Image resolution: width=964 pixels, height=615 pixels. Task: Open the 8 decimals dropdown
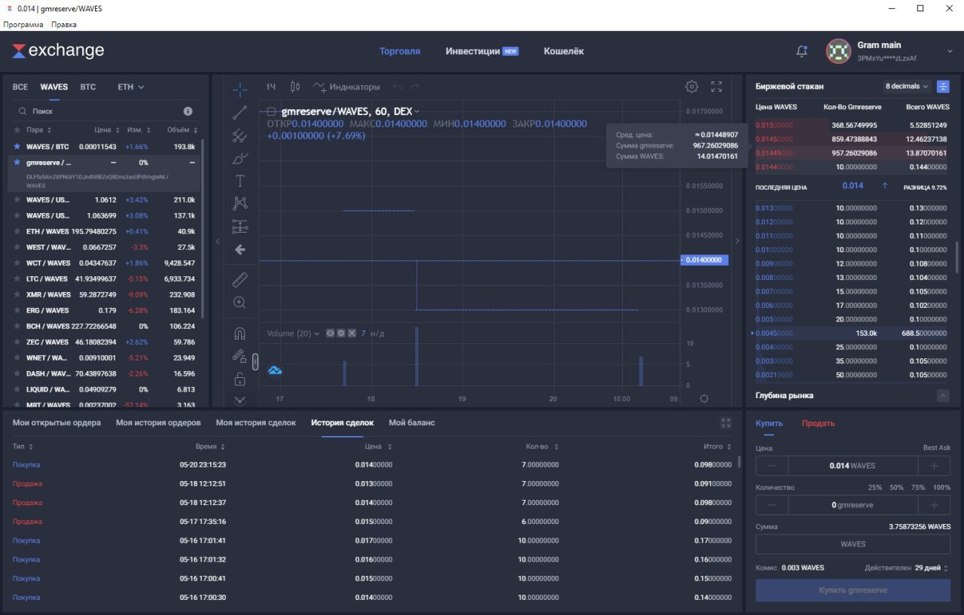point(907,87)
